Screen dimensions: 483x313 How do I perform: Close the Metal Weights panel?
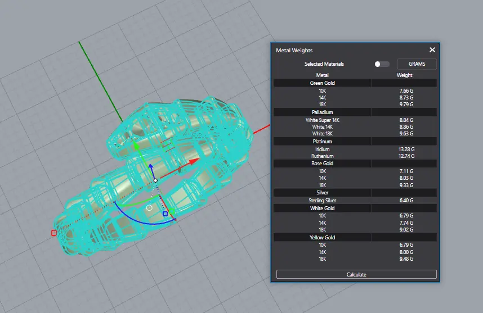point(432,50)
